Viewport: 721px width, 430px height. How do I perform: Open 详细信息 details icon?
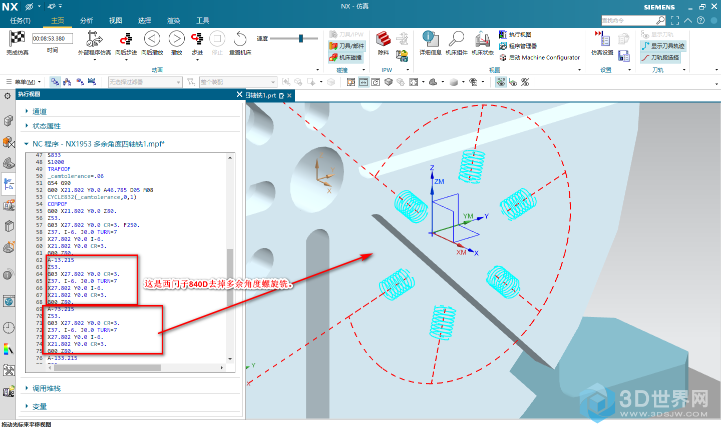coord(430,39)
